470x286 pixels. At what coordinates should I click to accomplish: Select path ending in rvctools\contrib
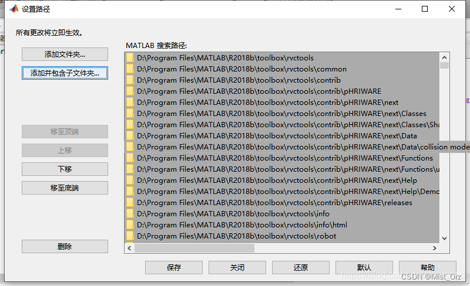point(239,80)
